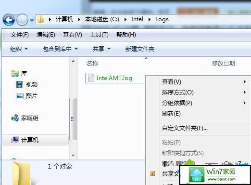This screenshot has width=251, height=185.
Task: Sort by the 修改日期 column header
Action: tap(224, 64)
